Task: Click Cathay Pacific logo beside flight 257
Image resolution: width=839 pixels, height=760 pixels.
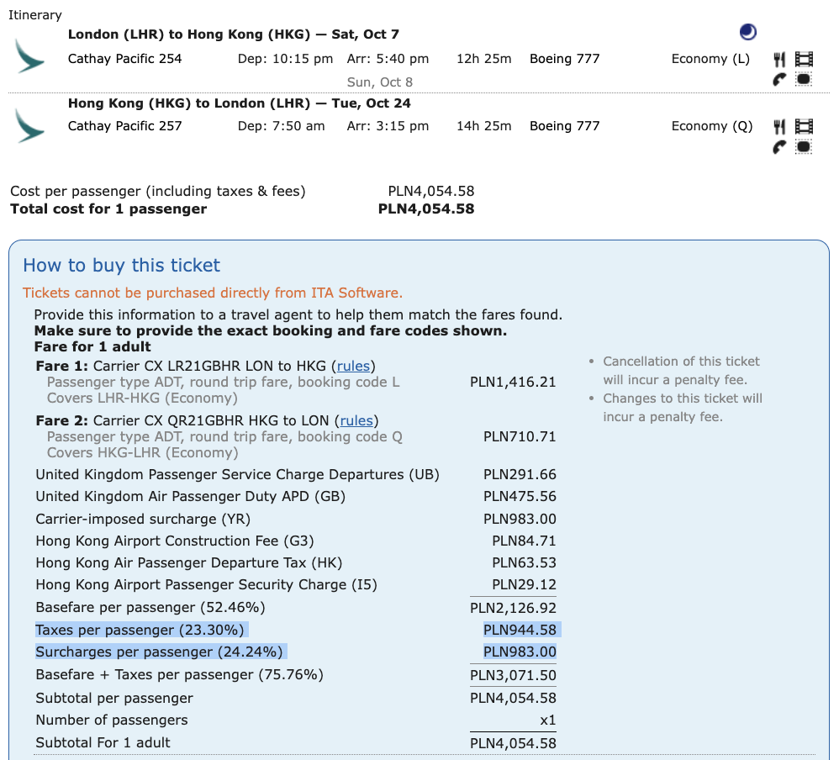Action: click(29, 126)
